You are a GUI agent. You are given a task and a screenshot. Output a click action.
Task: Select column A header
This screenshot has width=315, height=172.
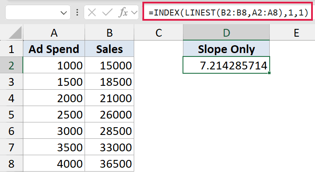(x=54, y=33)
